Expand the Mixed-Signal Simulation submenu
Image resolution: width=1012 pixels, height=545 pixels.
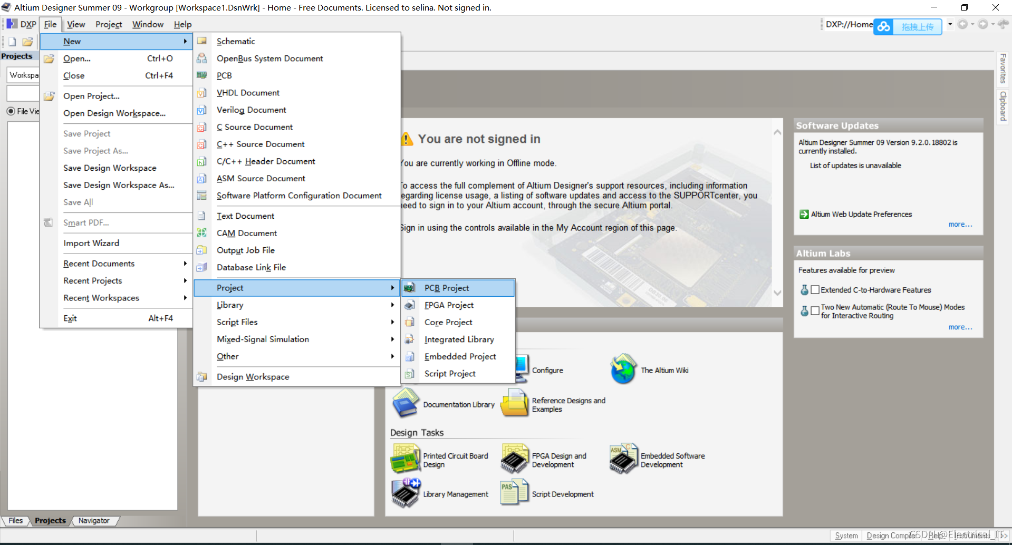point(296,339)
